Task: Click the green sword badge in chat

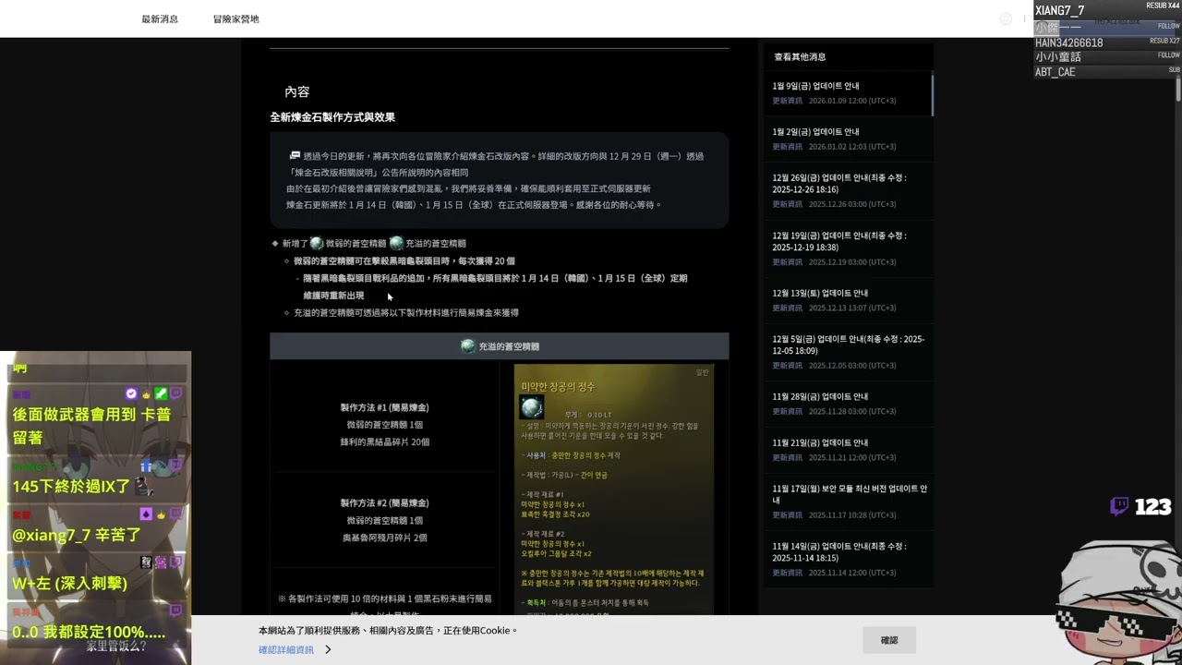Action: [161, 393]
